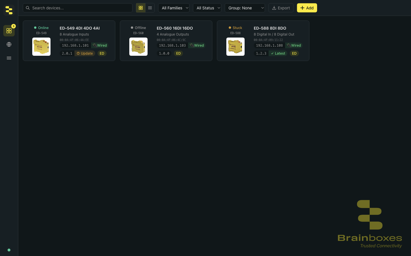Click firmware version 2.0.1

coord(67,53)
